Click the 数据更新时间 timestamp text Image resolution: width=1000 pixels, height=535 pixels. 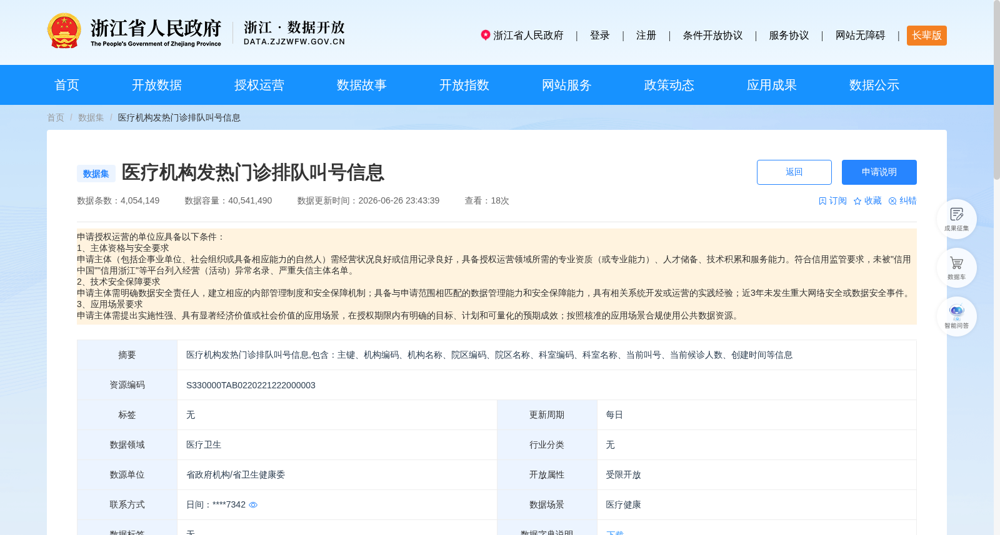pos(368,201)
